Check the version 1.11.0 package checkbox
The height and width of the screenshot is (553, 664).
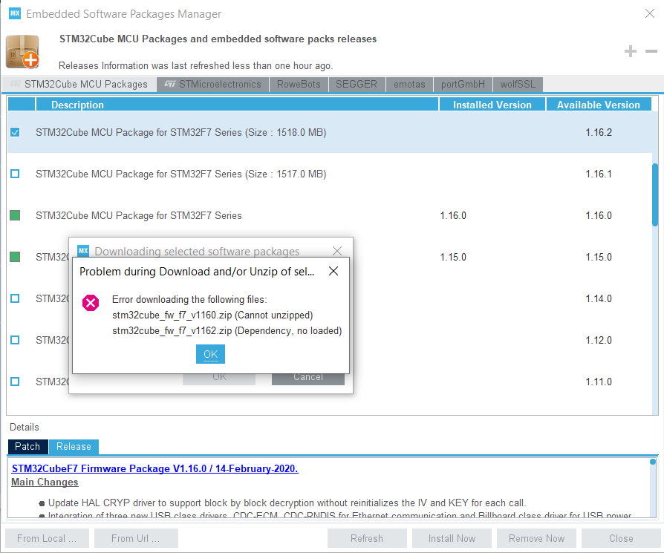tap(15, 382)
